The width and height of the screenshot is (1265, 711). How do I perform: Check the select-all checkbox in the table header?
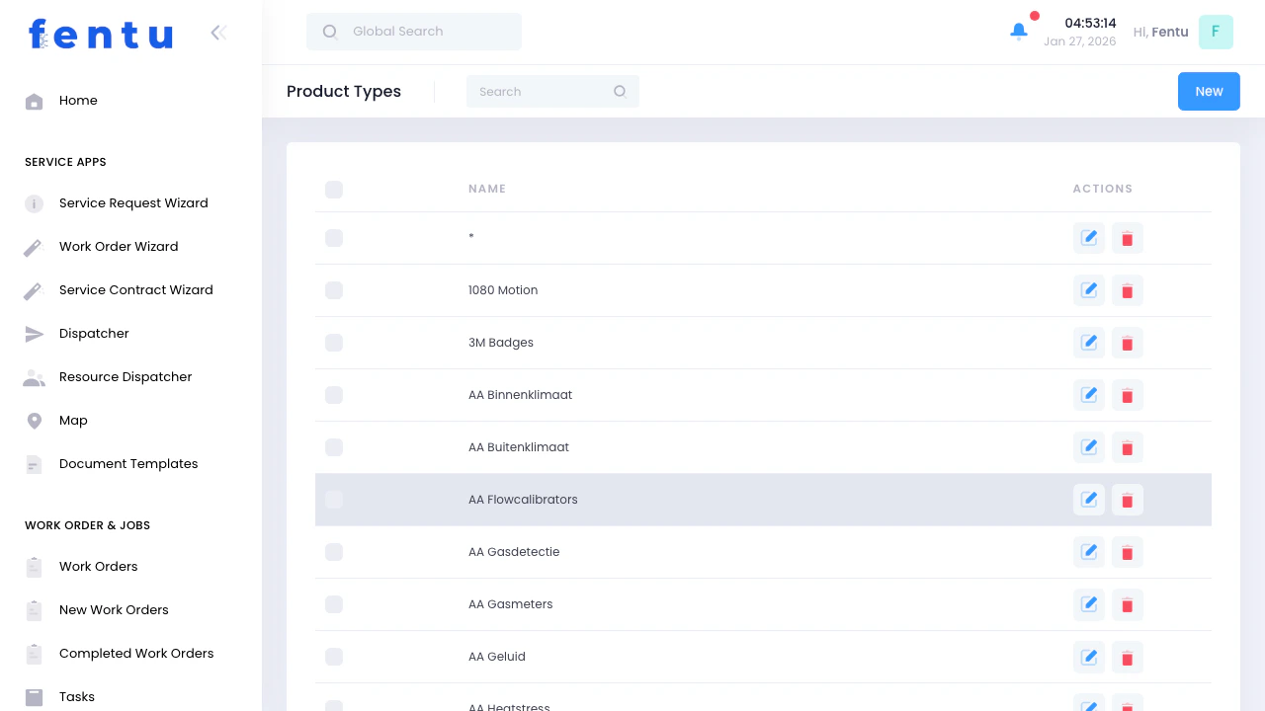[334, 190]
